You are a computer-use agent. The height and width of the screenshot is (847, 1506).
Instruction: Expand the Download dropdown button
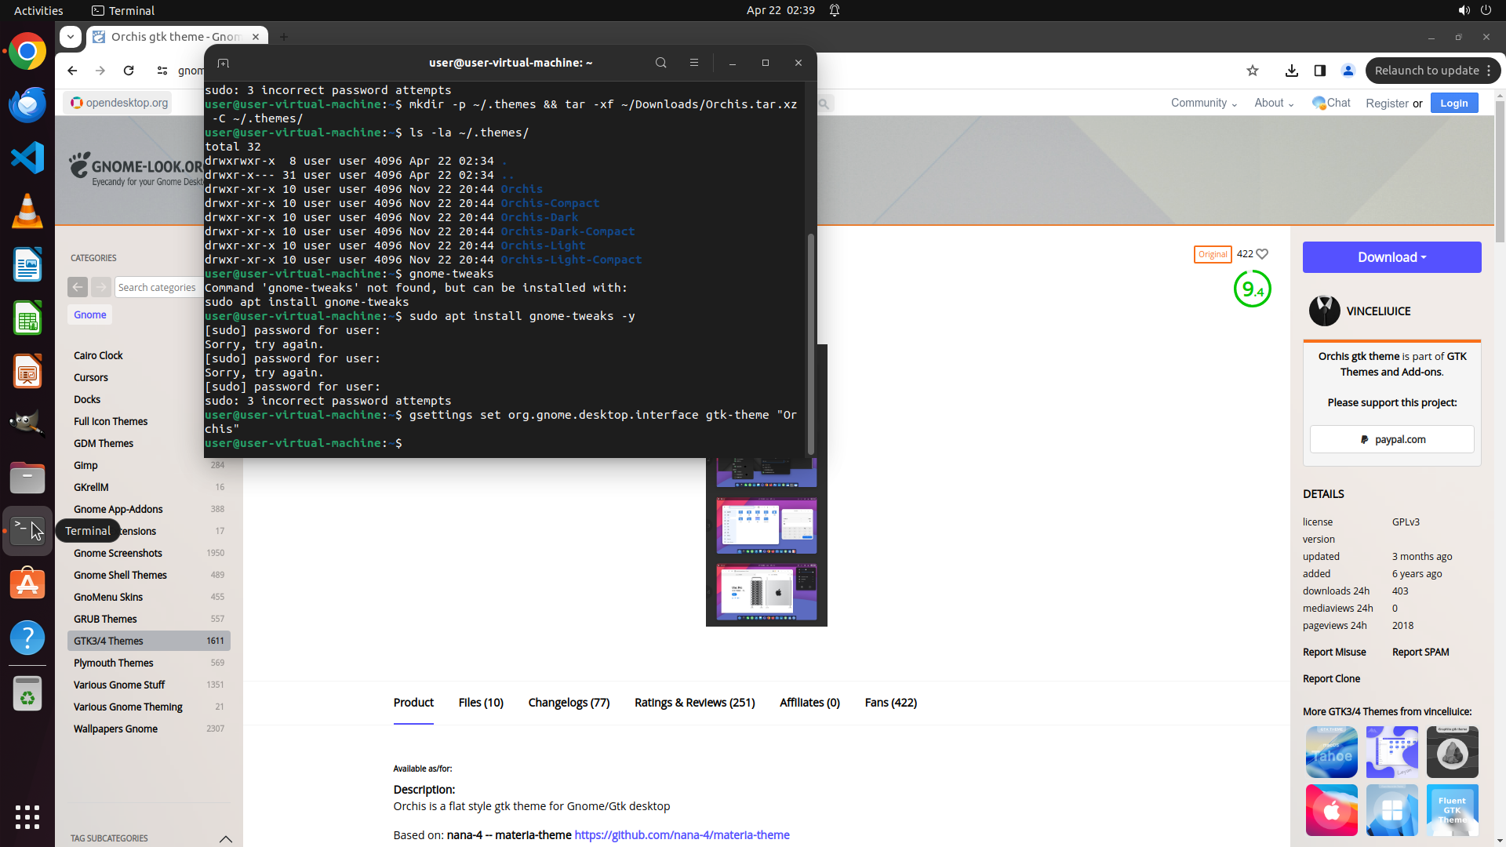1391,257
